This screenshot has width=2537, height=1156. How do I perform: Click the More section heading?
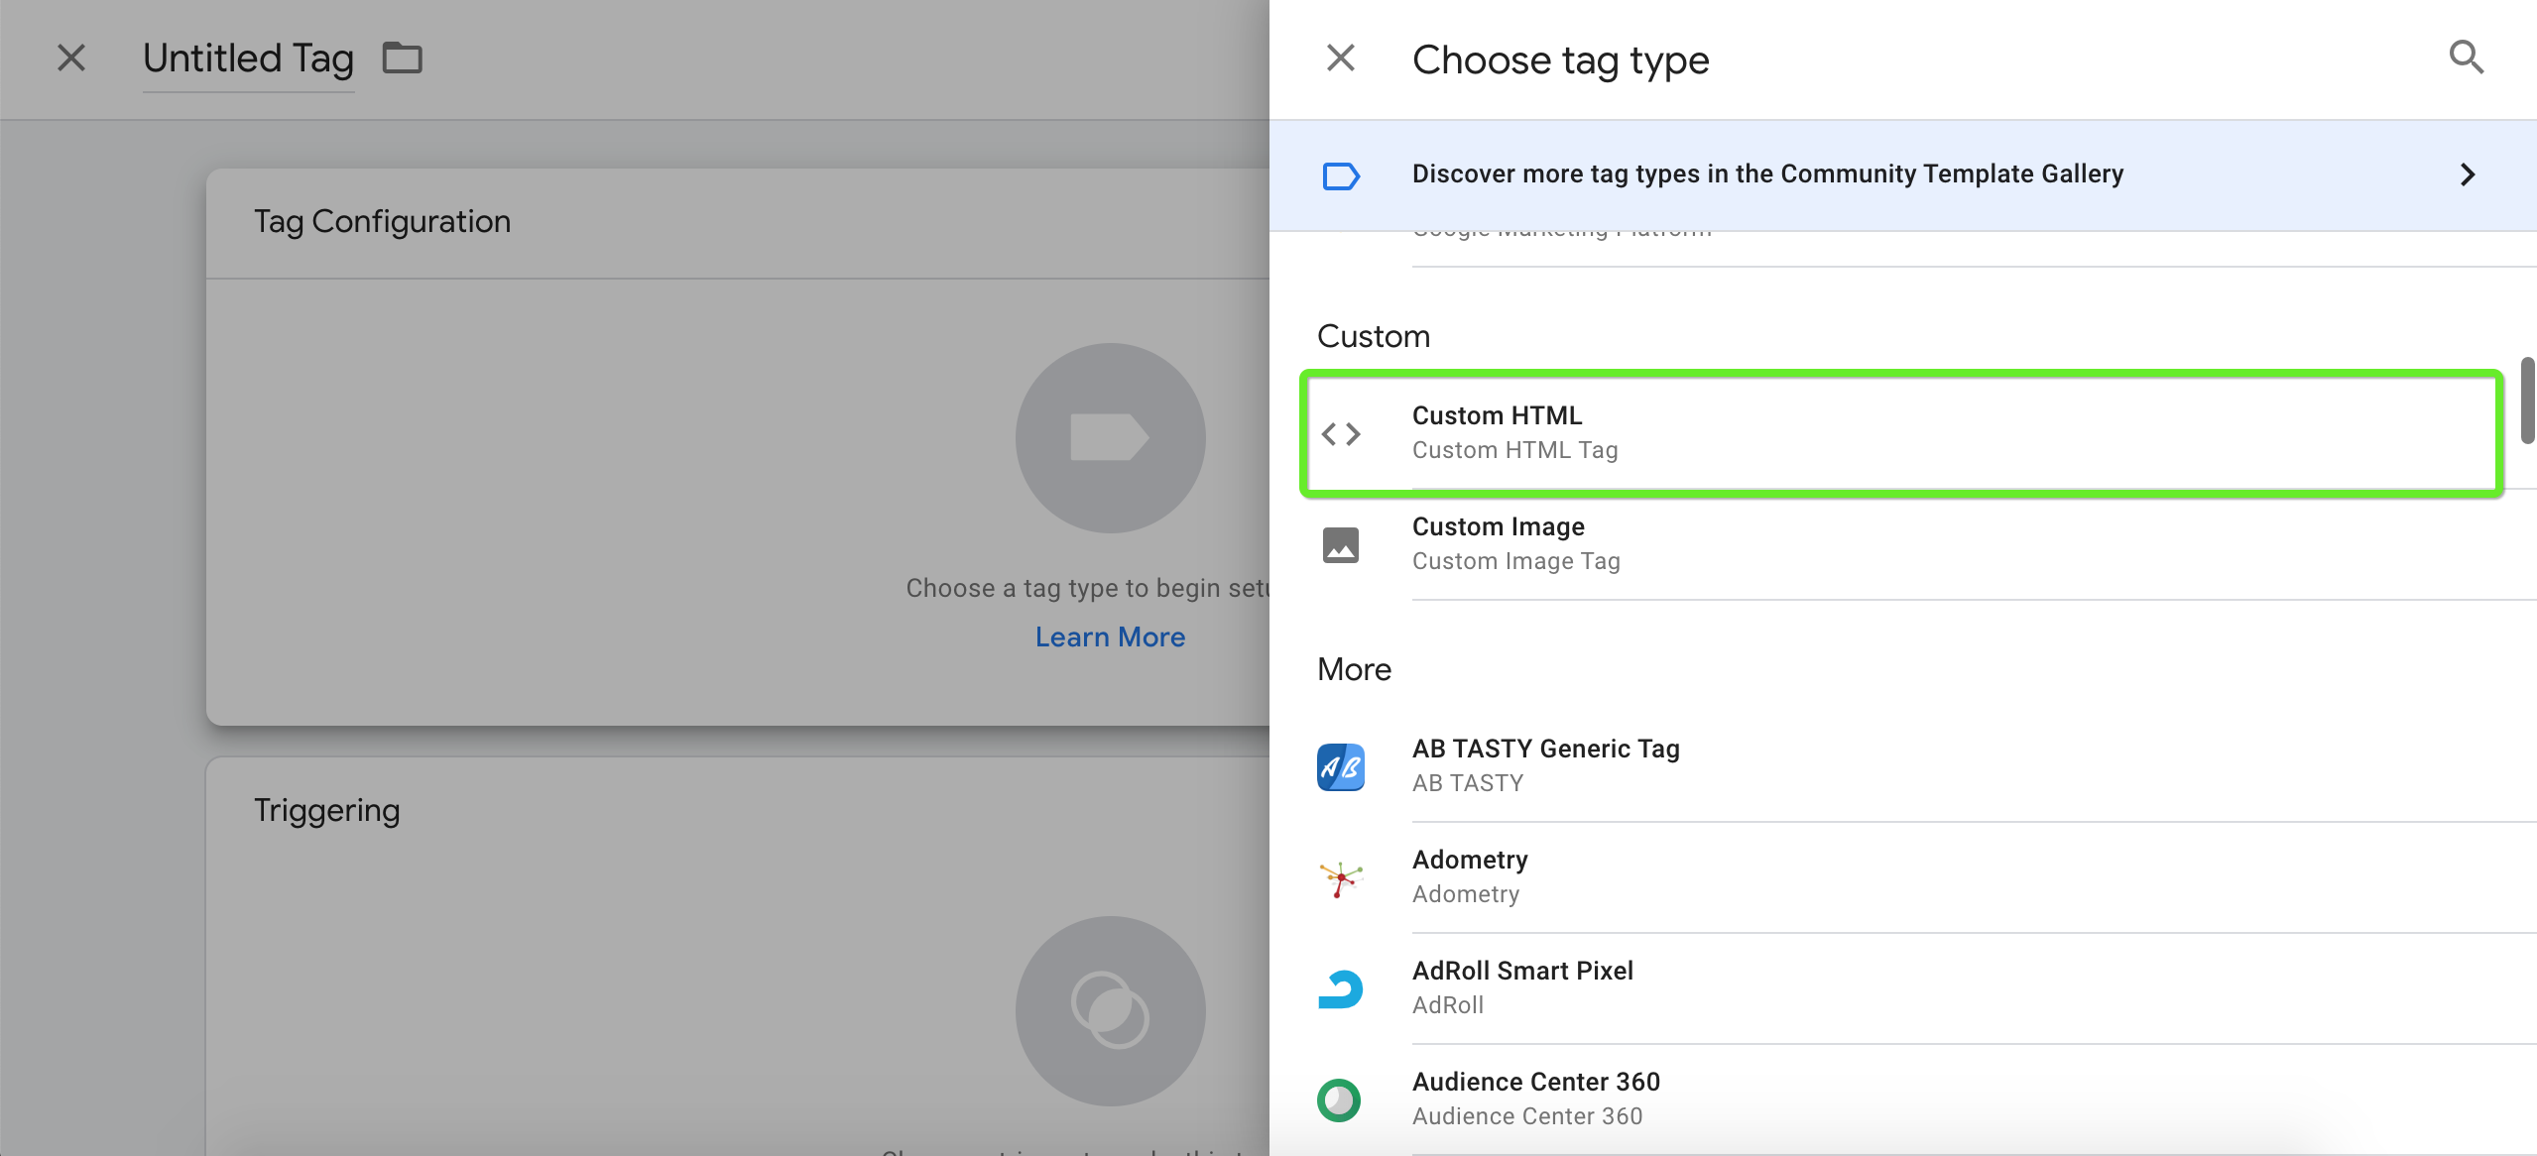coord(1354,670)
